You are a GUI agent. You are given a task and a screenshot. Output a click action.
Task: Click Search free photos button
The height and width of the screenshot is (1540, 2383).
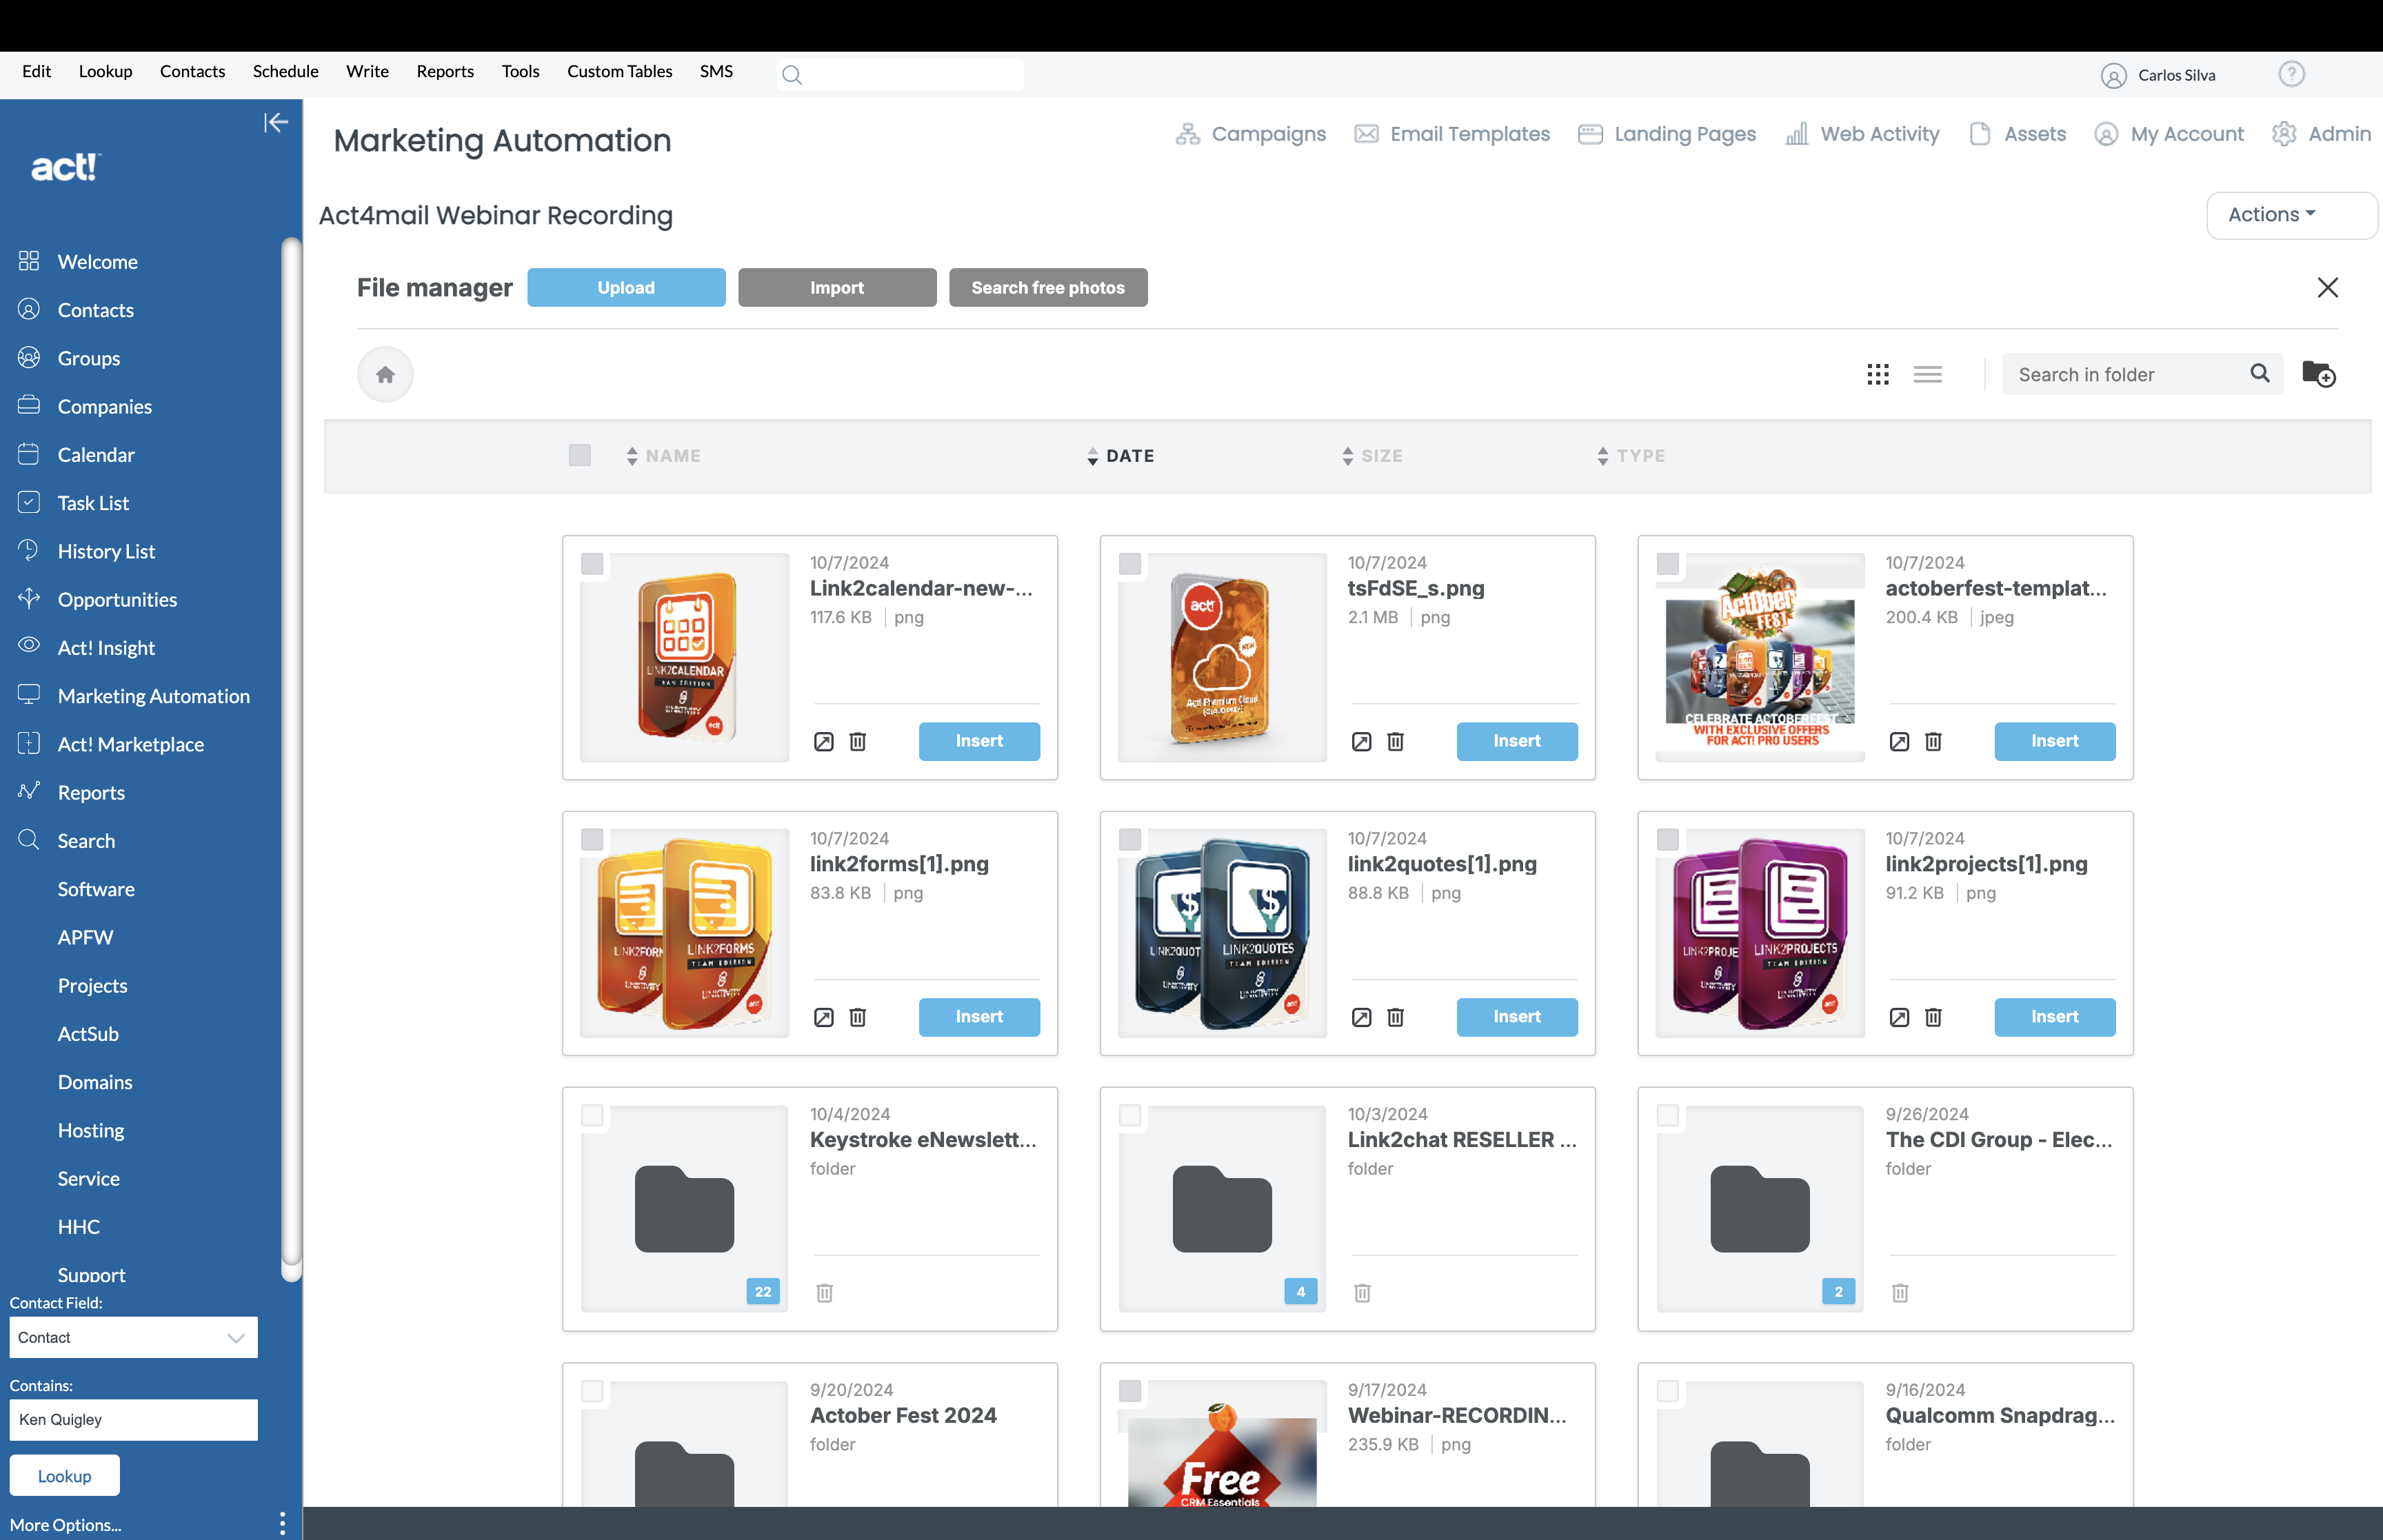[x=1048, y=288]
